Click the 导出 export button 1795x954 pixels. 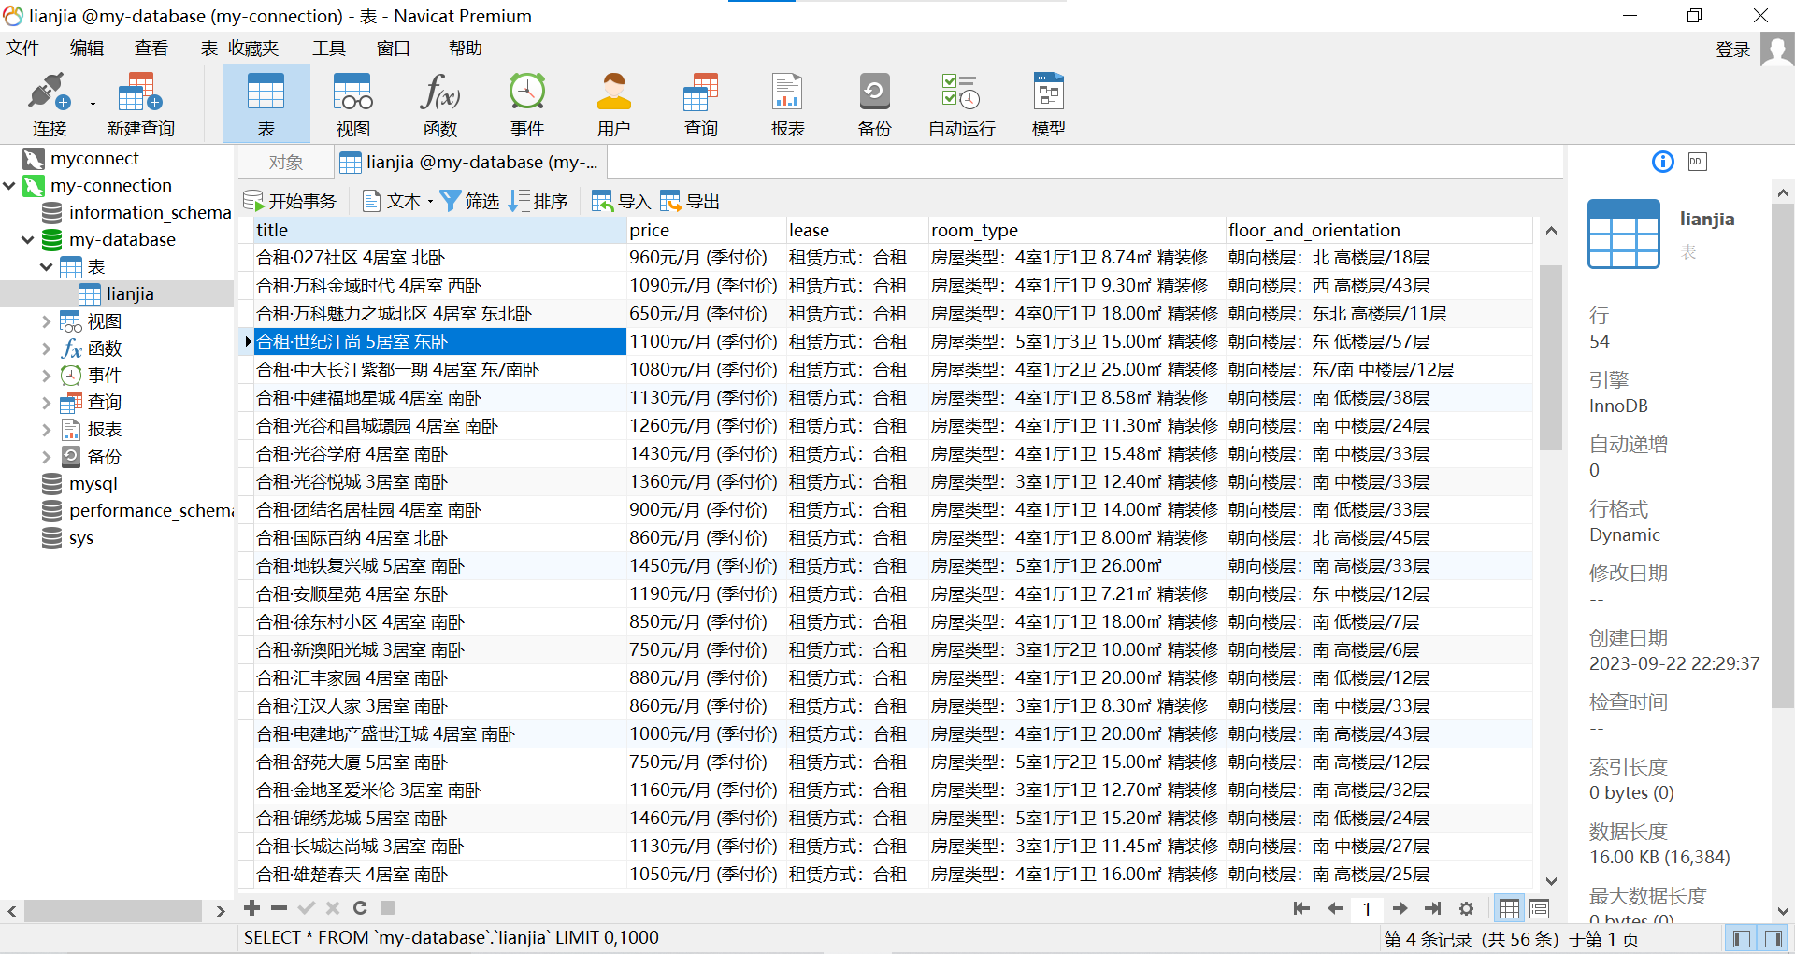point(690,201)
